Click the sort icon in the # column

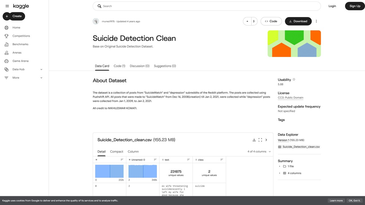point(122,160)
